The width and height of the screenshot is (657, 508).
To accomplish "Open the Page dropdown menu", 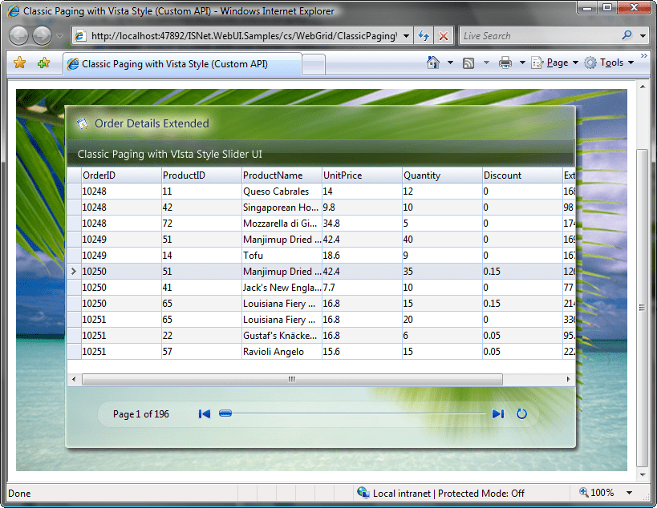I will pos(555,62).
